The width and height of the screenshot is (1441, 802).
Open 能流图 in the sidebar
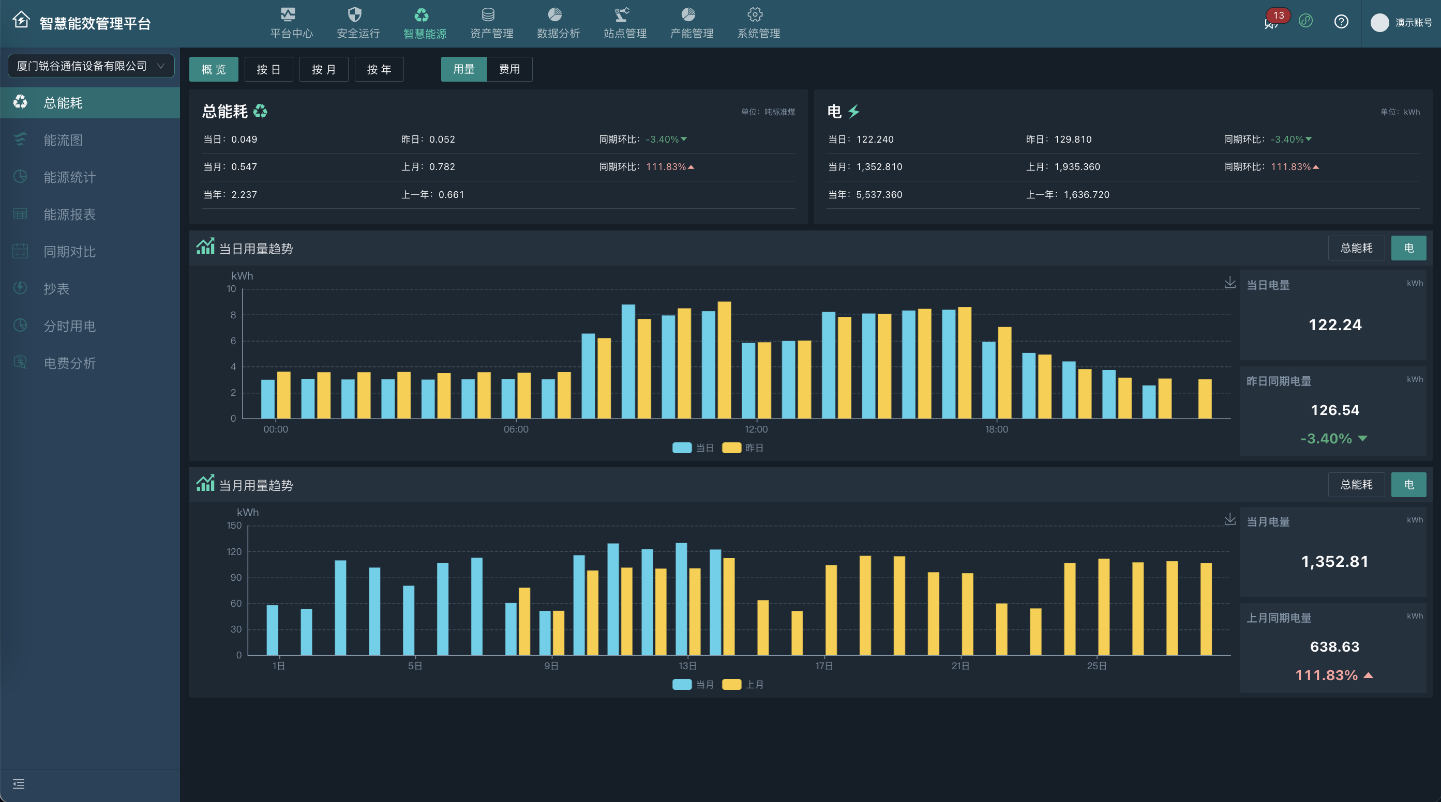[x=63, y=140]
